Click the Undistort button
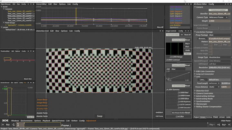Viewport: 232px width, 130px height. click(159, 112)
